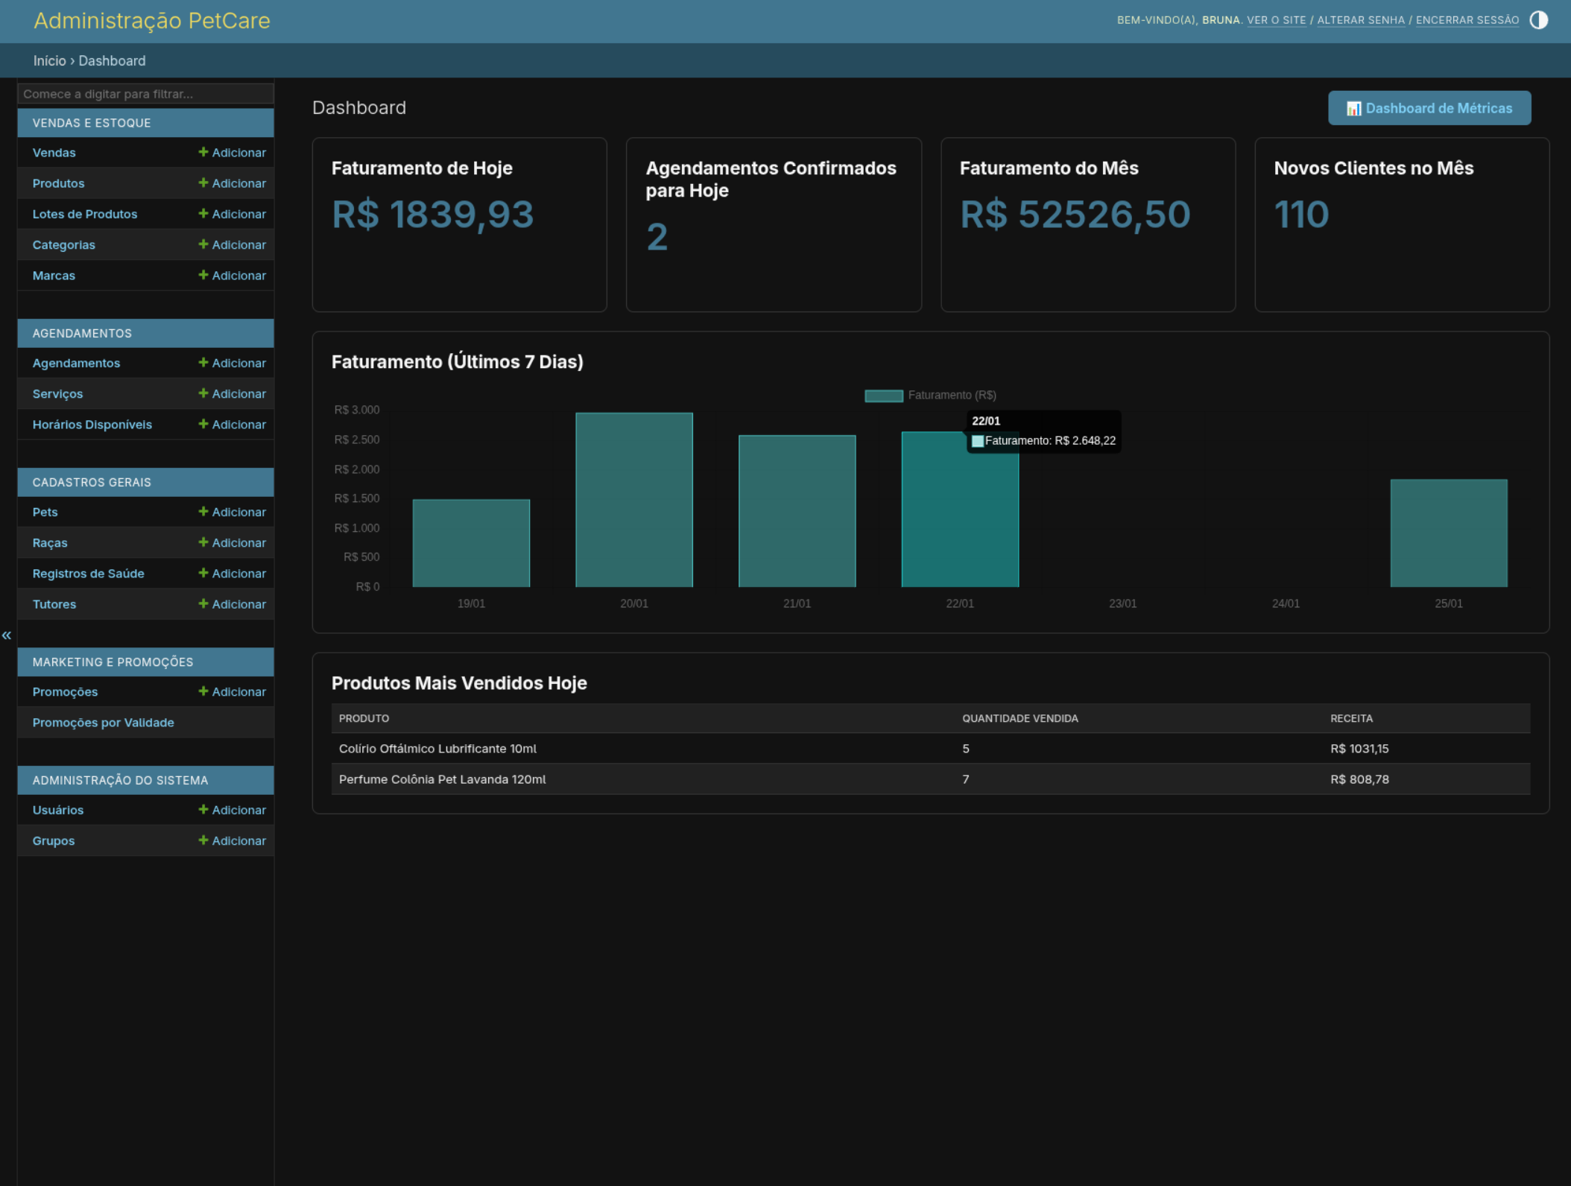The image size is (1571, 1186).
Task: Click the plus icon to add a Produto
Action: (203, 183)
